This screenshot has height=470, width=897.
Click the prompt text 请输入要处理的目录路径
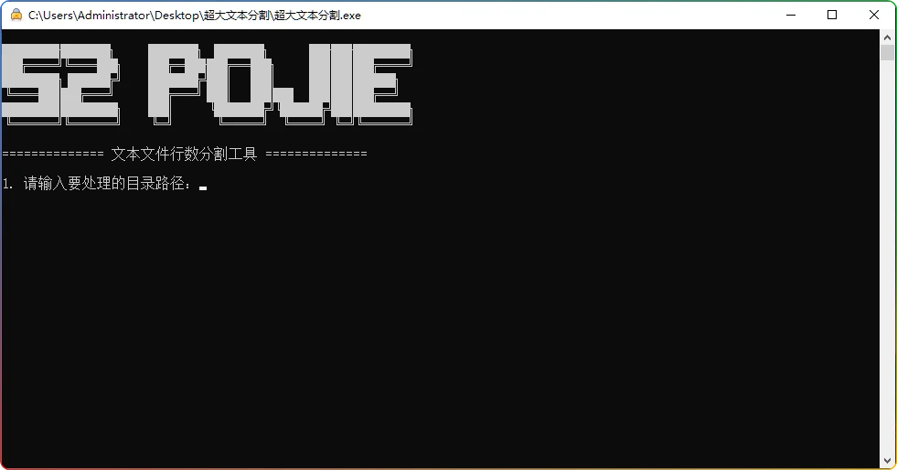pyautogui.click(x=104, y=184)
